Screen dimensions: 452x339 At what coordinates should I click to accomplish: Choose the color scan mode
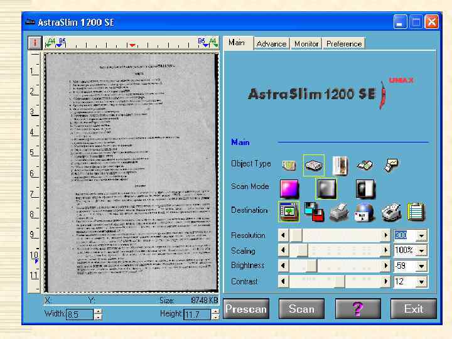(289, 189)
